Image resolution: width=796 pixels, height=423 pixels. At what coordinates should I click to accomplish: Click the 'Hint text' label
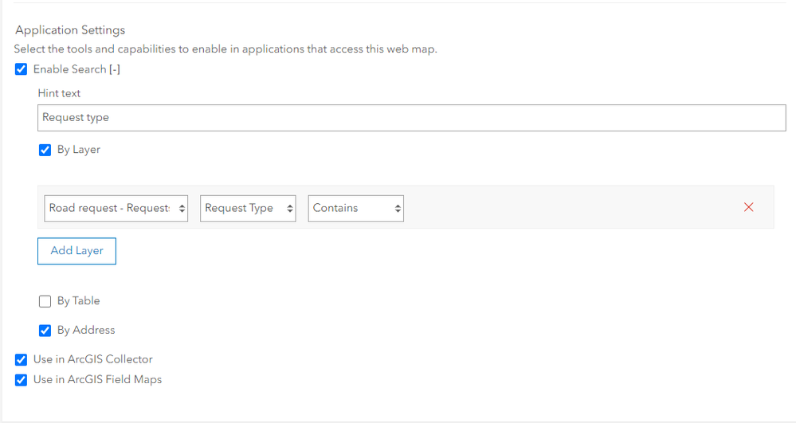(x=59, y=93)
